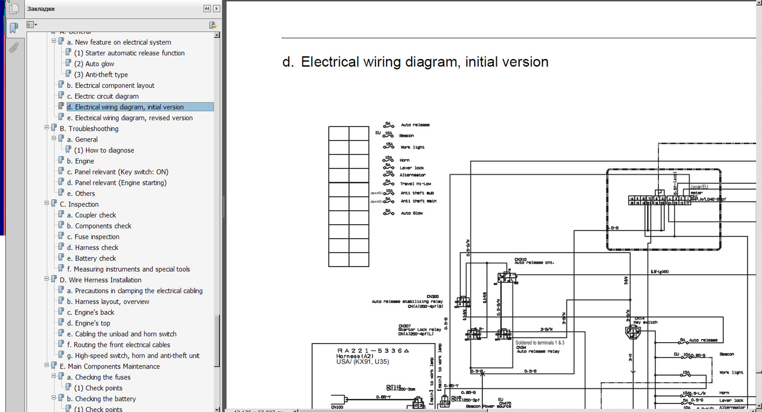
Task: Collapse the bookmarks pane with double-arrow button
Action: coord(207,8)
